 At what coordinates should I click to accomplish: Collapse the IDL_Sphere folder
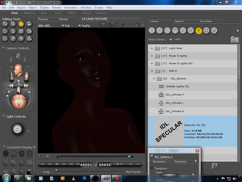[x=154, y=79]
